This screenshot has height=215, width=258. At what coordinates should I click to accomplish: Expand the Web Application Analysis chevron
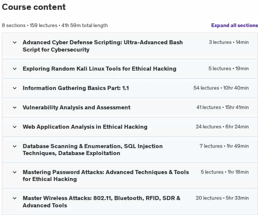point(15,127)
